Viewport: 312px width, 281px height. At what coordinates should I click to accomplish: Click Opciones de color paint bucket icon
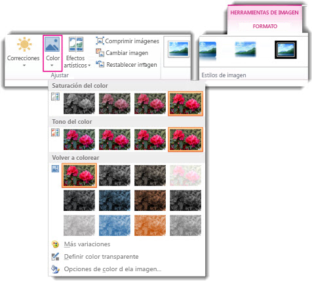(x=55, y=269)
